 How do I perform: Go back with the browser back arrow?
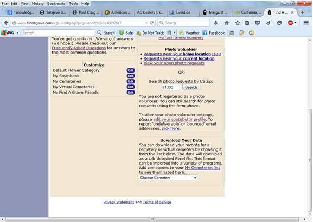pos(6,23)
